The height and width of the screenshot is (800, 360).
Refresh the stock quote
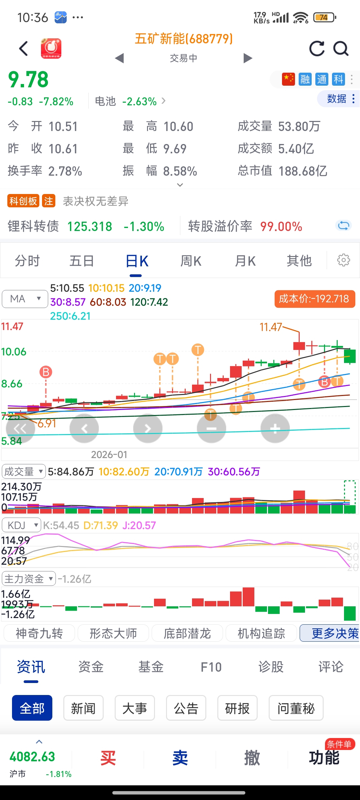click(x=317, y=49)
